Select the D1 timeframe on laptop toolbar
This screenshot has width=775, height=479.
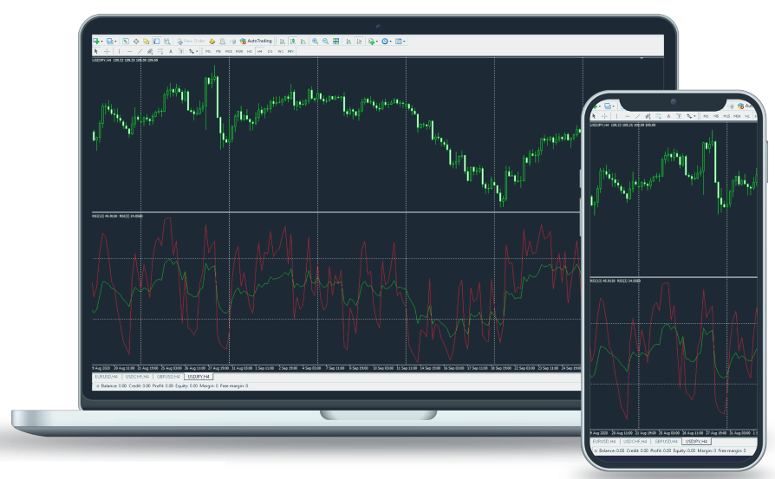[x=270, y=51]
